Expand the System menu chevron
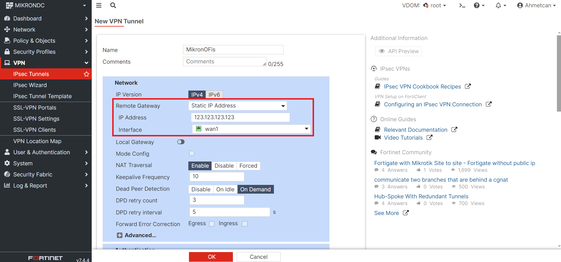The image size is (561, 262). point(86,163)
